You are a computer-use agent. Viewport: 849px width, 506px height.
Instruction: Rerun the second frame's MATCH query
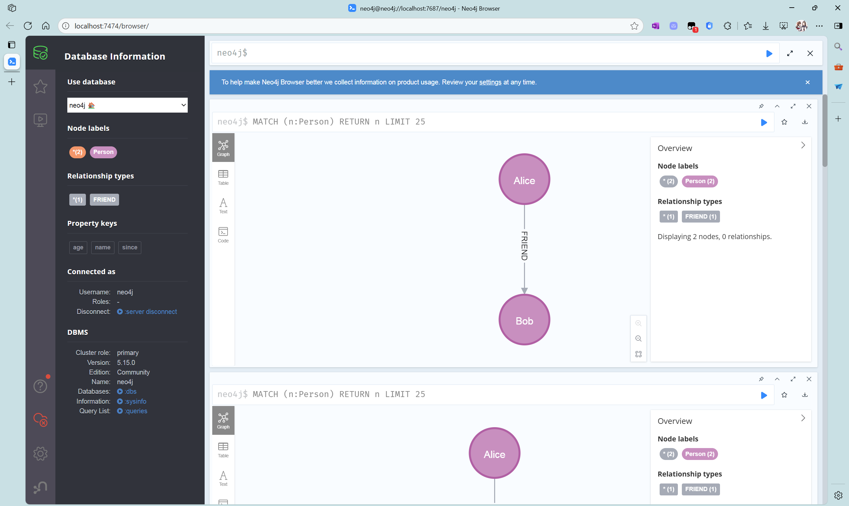[x=764, y=395]
